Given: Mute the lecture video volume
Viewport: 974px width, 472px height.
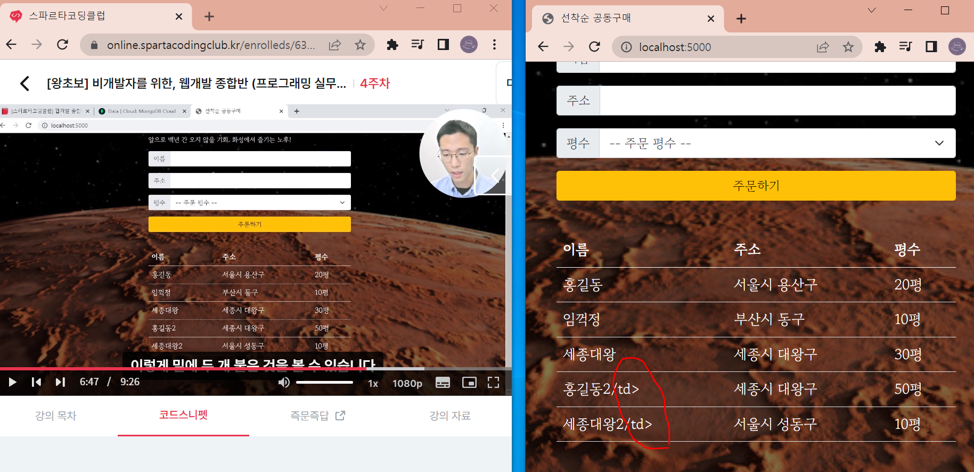Looking at the screenshot, I should pos(284,383).
